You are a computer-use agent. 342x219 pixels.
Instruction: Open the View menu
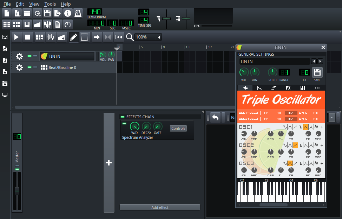pyautogui.click(x=34, y=4)
